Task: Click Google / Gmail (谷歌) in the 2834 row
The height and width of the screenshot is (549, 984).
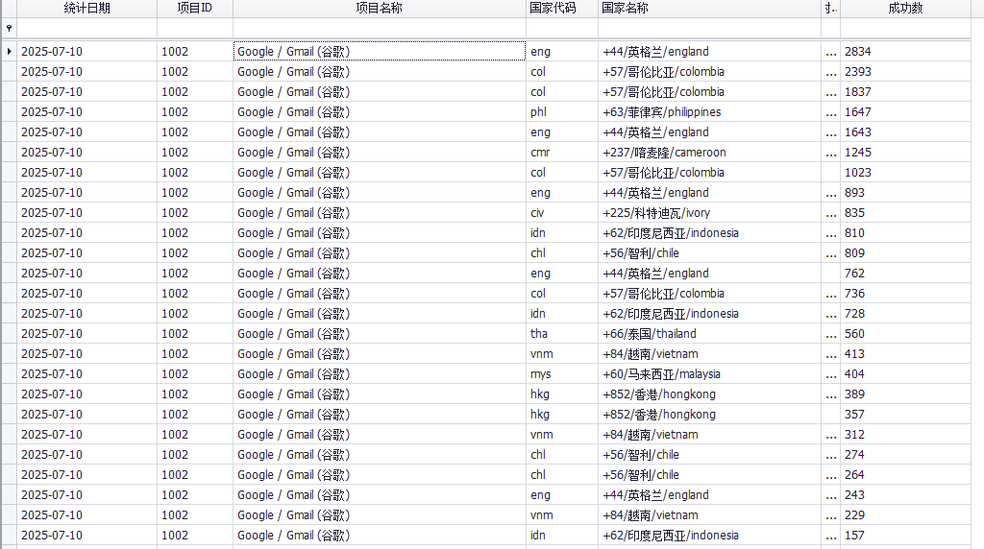Action: (379, 52)
